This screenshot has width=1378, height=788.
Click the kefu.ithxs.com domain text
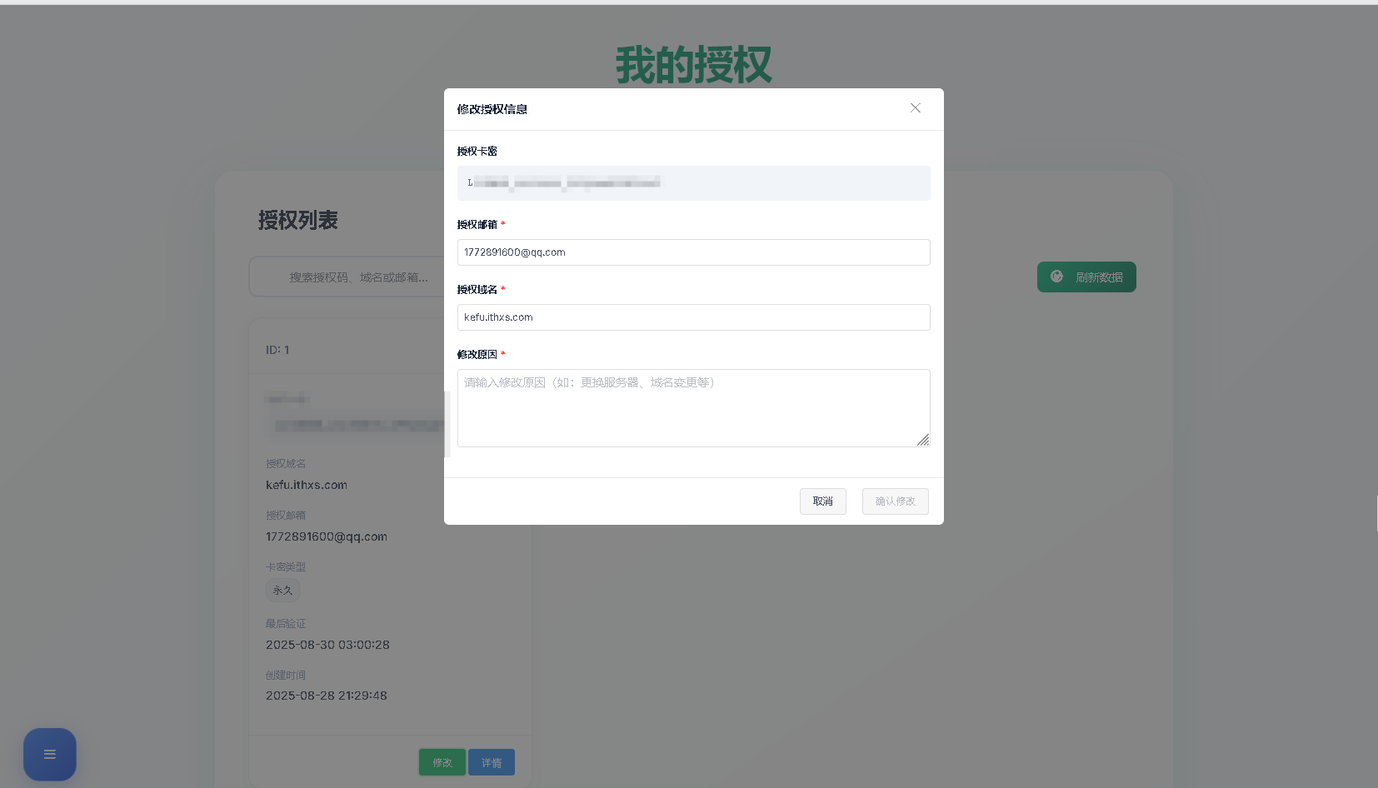click(x=306, y=484)
